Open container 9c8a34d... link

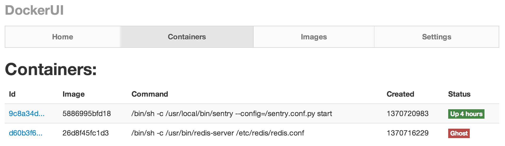tap(27, 114)
